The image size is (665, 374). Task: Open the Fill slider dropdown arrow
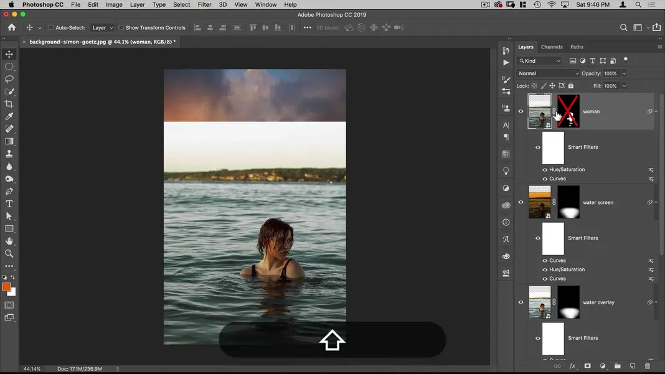(624, 86)
